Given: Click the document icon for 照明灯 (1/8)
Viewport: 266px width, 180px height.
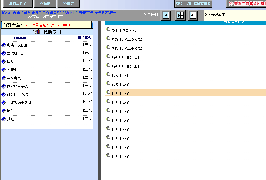Looking at the screenshot, I should (108, 92).
